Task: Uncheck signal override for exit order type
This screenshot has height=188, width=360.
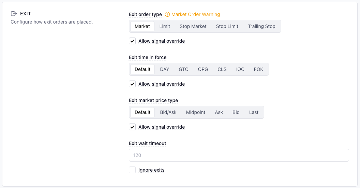Action: [132, 41]
